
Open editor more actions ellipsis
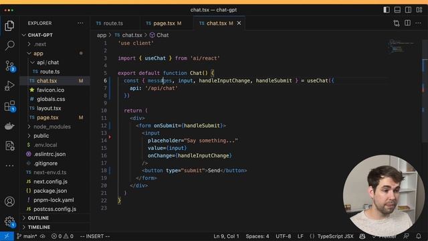(x=418, y=23)
